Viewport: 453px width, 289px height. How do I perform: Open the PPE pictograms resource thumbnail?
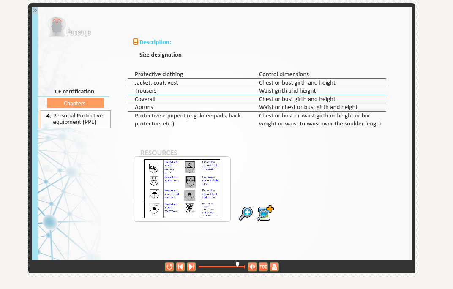pyautogui.click(x=182, y=188)
